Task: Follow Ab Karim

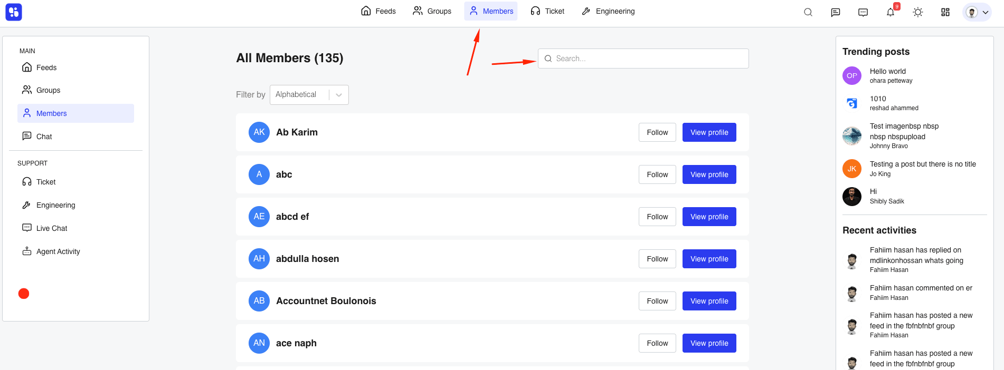Action: (657, 132)
